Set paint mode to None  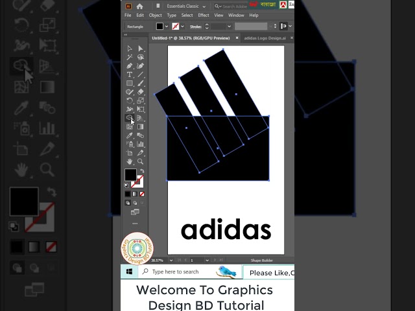(142, 194)
